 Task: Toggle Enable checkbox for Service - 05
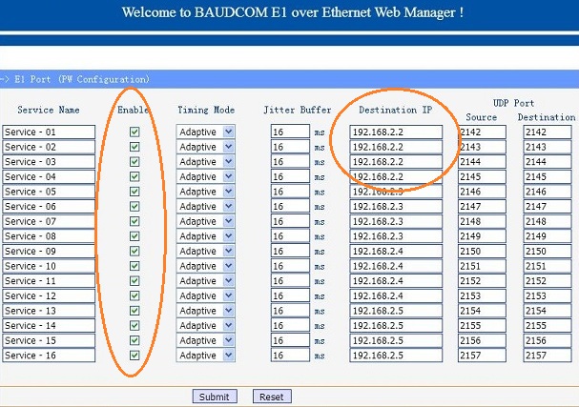[134, 192]
